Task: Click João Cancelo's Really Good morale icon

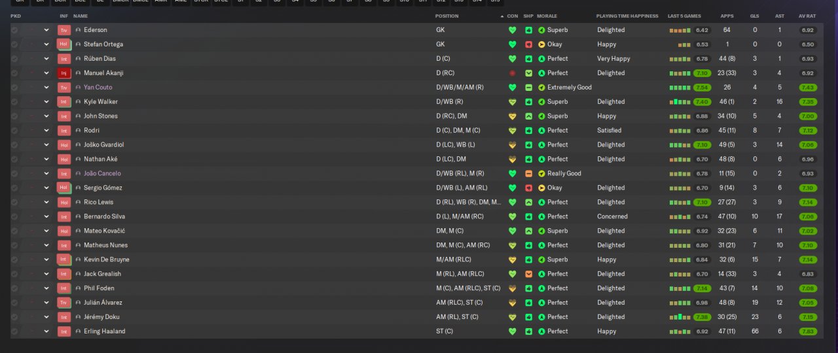Action: point(541,174)
